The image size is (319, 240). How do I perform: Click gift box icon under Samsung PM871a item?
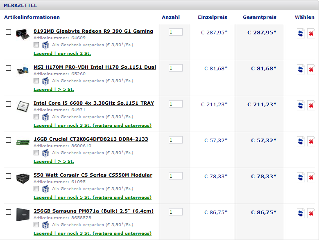(x=45, y=225)
